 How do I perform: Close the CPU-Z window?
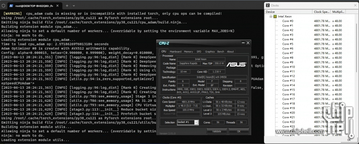(248, 43)
